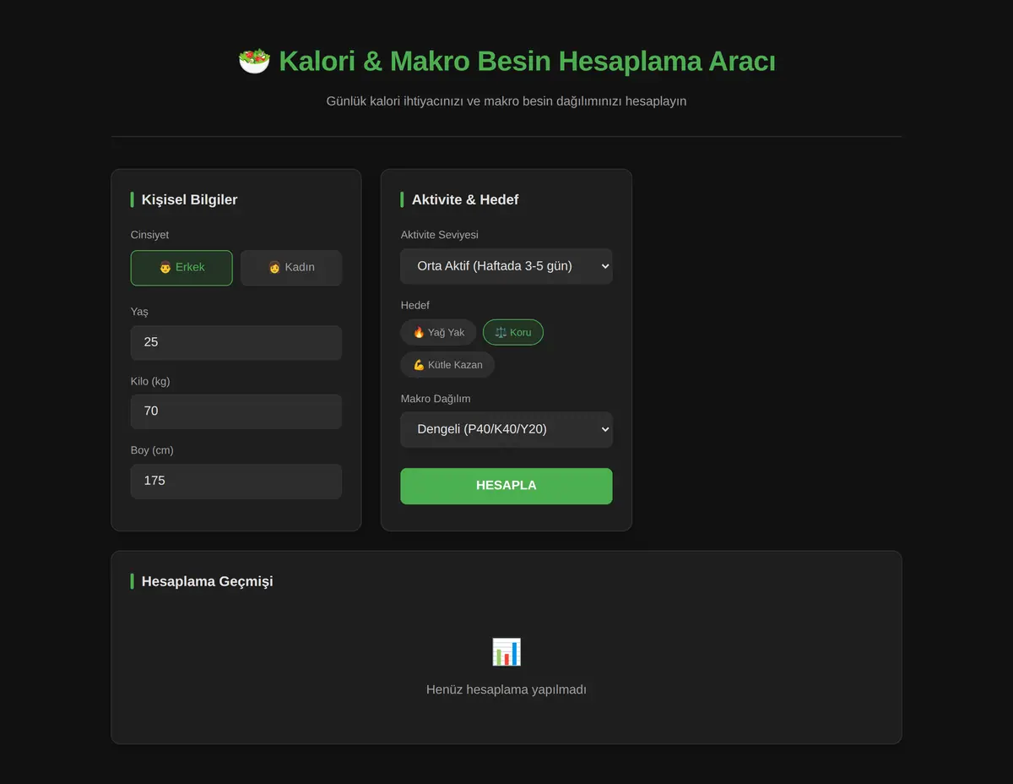The height and width of the screenshot is (784, 1013).
Task: Click the Kişisel Bilgiler heading
Action: (190, 200)
